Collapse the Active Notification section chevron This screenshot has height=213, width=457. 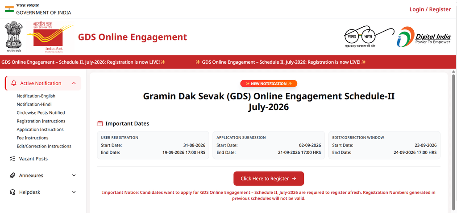74,83
